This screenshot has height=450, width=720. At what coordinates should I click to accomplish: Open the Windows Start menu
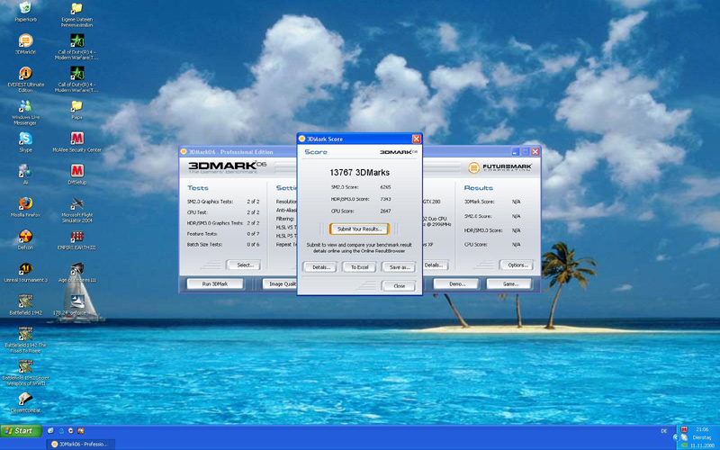click(x=20, y=430)
